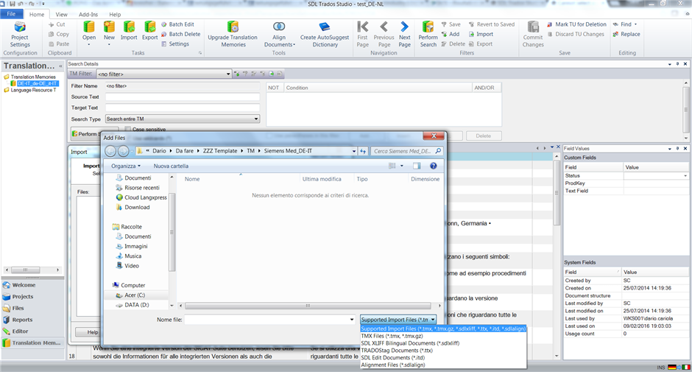Viewport: 692px width, 372px height.
Task: Click the New translation memory icon
Action: coord(109,27)
